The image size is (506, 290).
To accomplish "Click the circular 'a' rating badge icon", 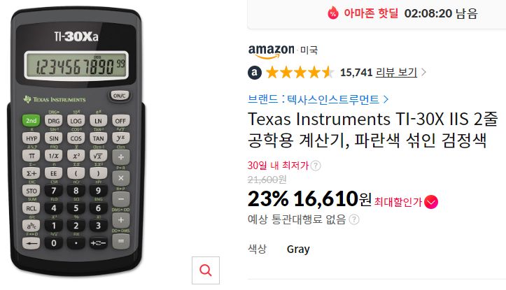I will (255, 73).
